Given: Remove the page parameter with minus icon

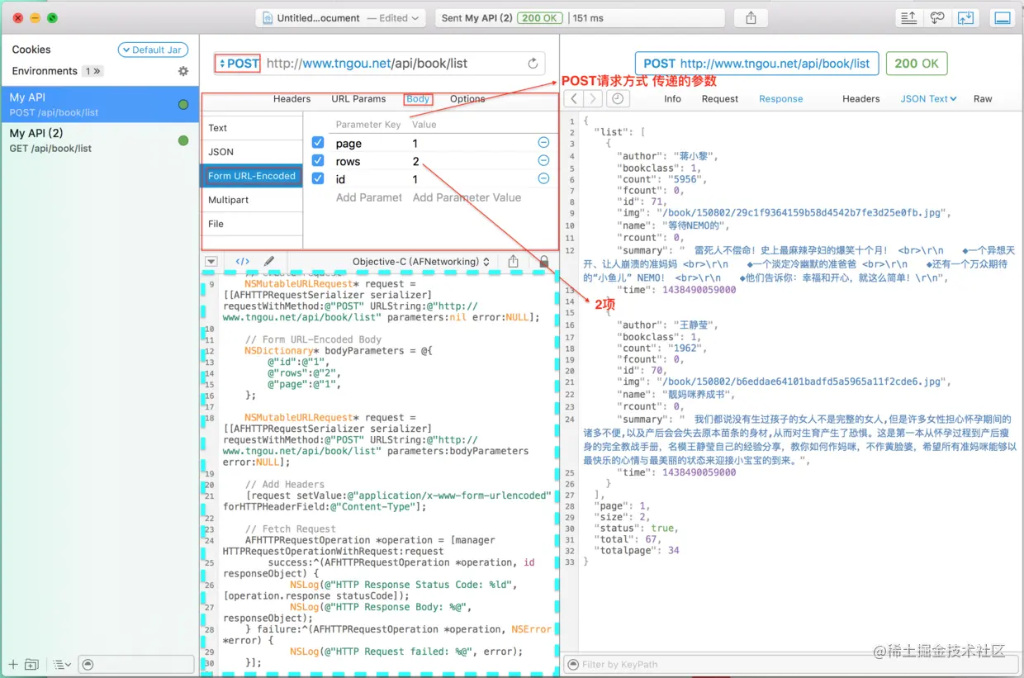Looking at the screenshot, I should [x=543, y=143].
